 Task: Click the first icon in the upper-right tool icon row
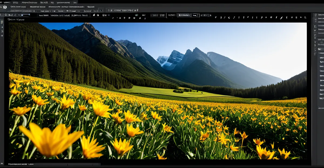point(216,17)
